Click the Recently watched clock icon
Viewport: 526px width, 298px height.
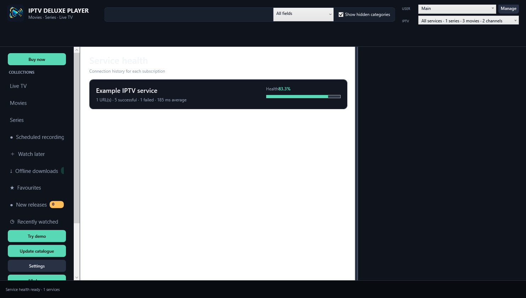(12, 222)
